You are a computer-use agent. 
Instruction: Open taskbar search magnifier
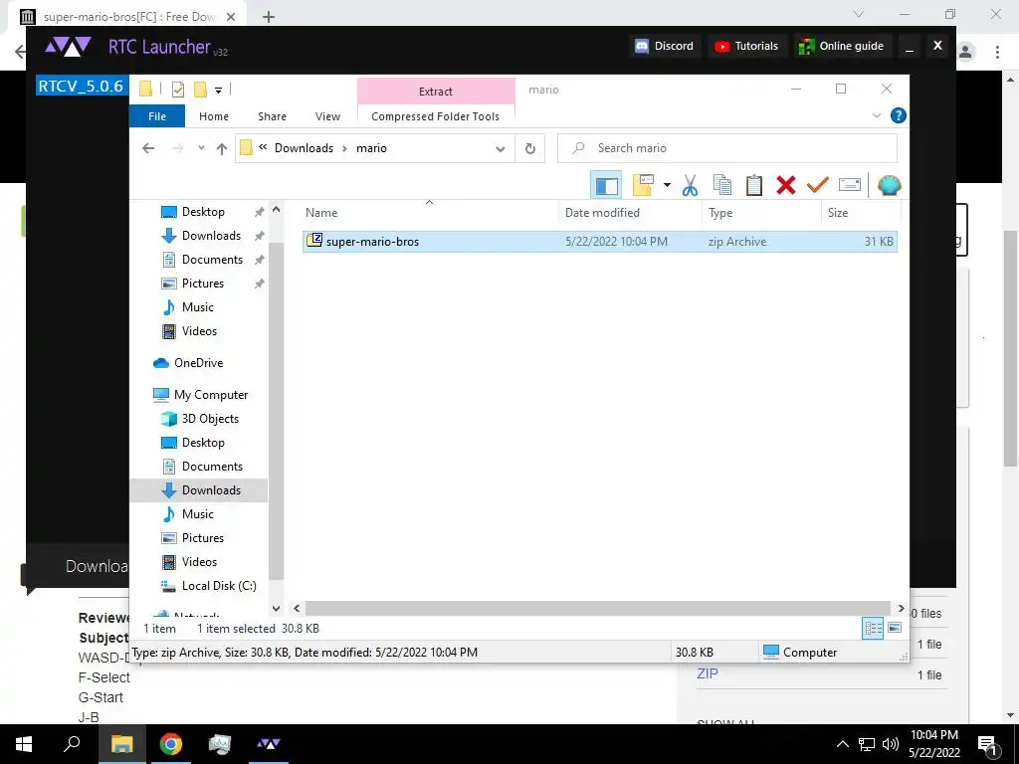click(x=72, y=744)
